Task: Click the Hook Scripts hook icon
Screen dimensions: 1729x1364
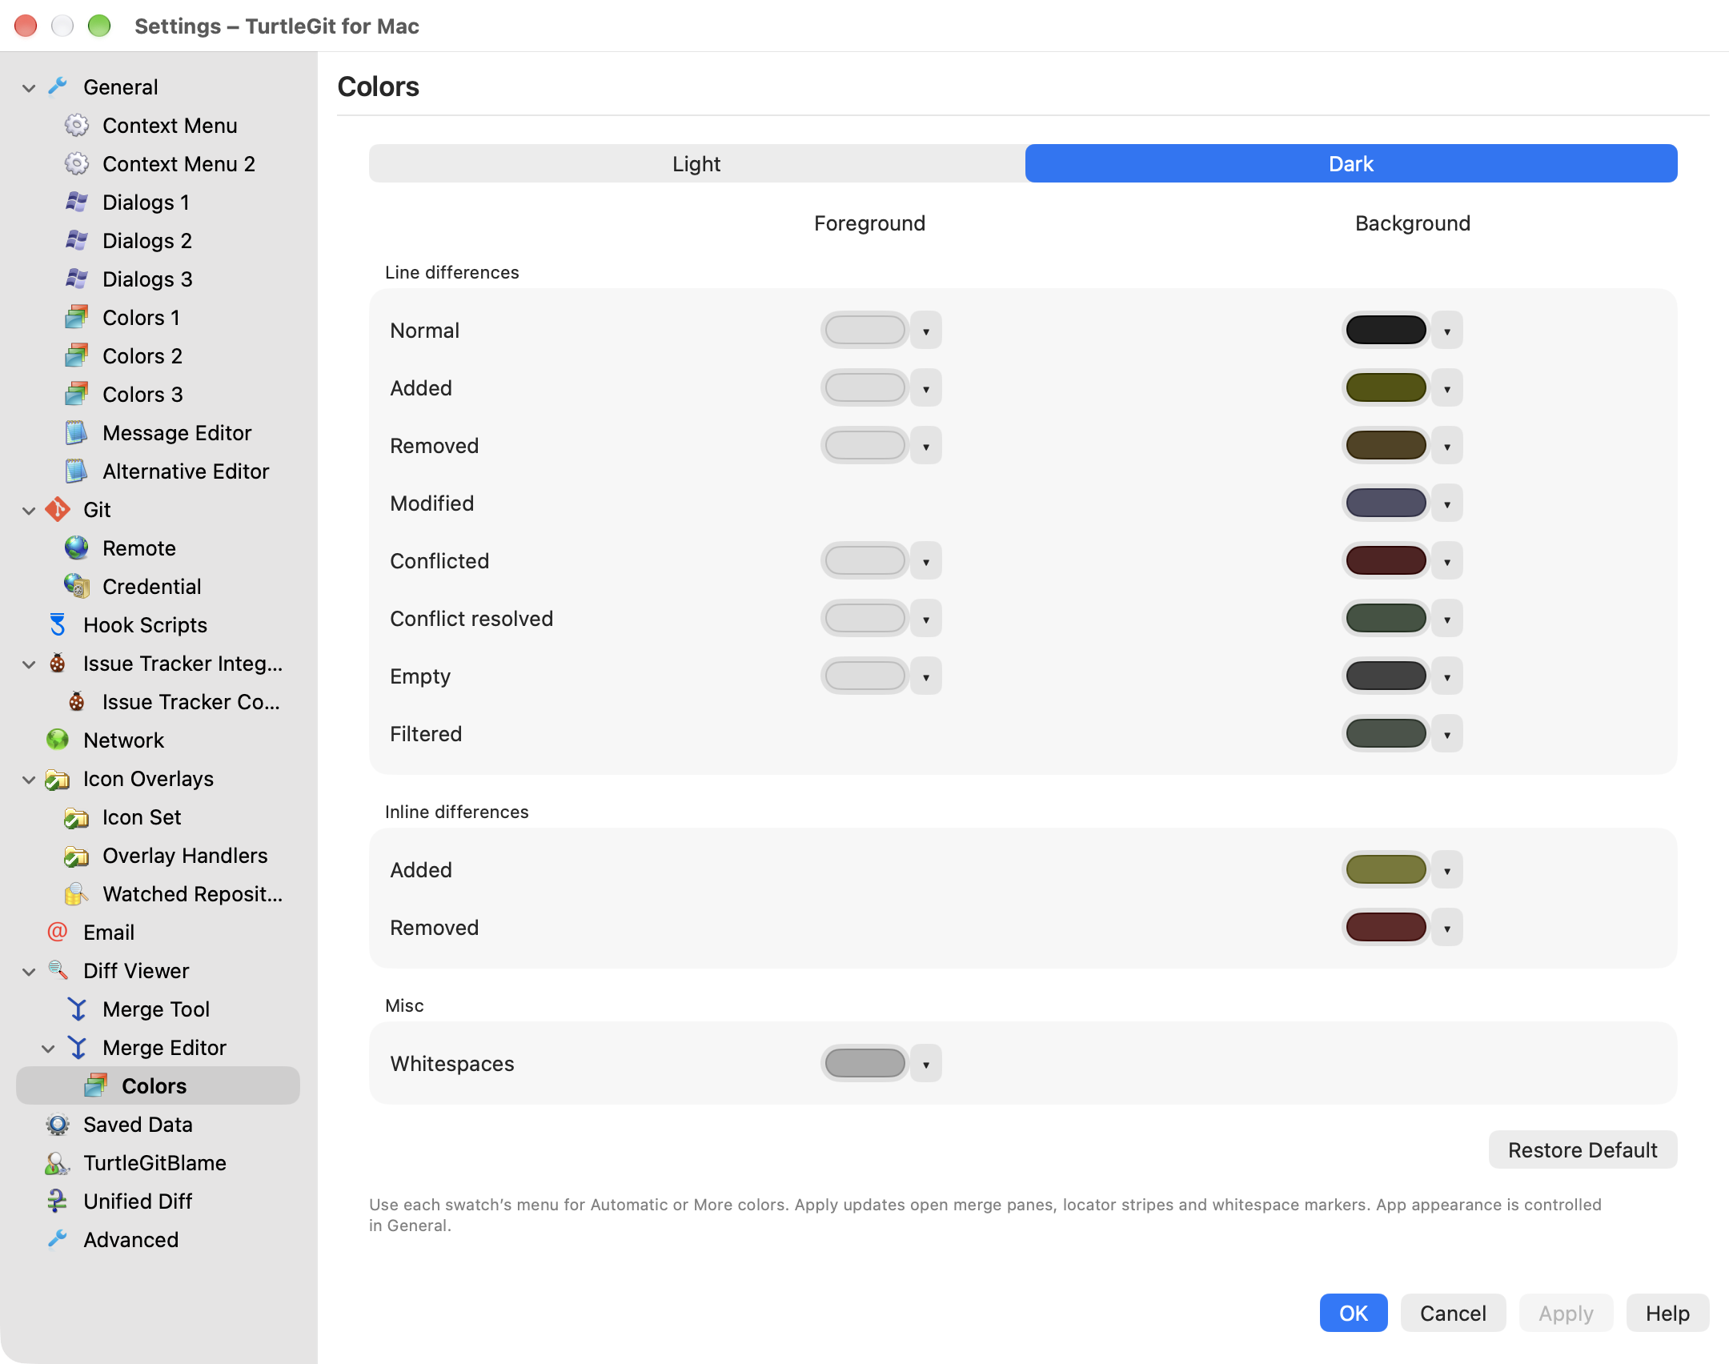Action: pos(58,625)
